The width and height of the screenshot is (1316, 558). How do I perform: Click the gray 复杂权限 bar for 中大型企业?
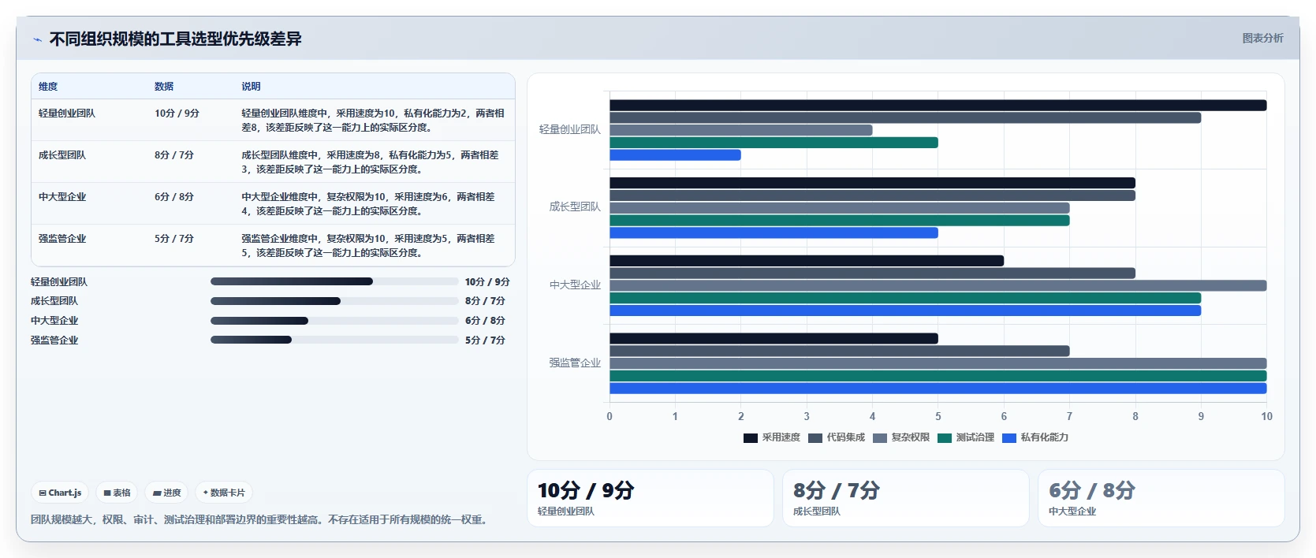pyautogui.click(x=938, y=286)
